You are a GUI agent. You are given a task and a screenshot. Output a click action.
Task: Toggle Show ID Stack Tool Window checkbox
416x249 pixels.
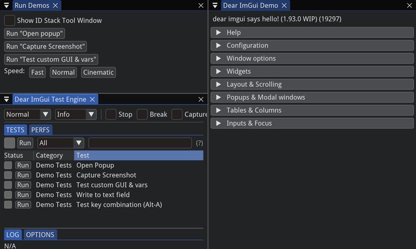pos(9,20)
